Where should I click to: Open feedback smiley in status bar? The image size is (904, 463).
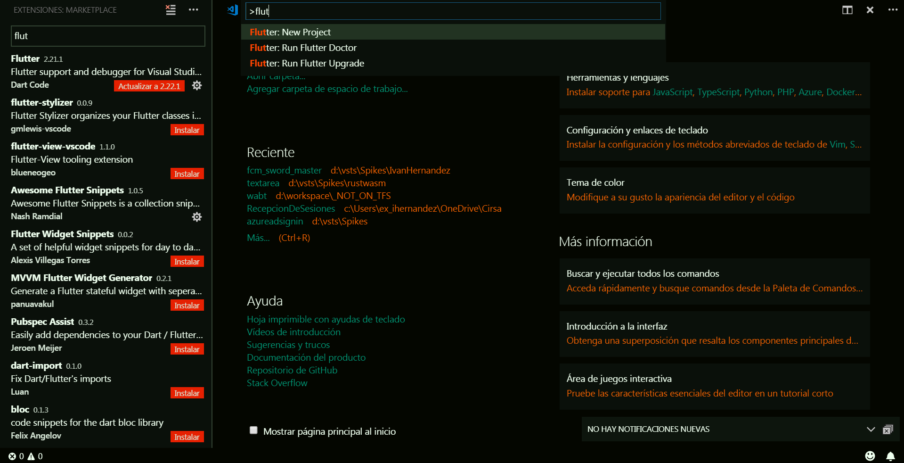point(870,456)
